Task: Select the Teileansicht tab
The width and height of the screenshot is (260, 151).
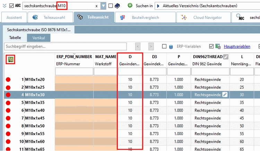Action: point(94,17)
